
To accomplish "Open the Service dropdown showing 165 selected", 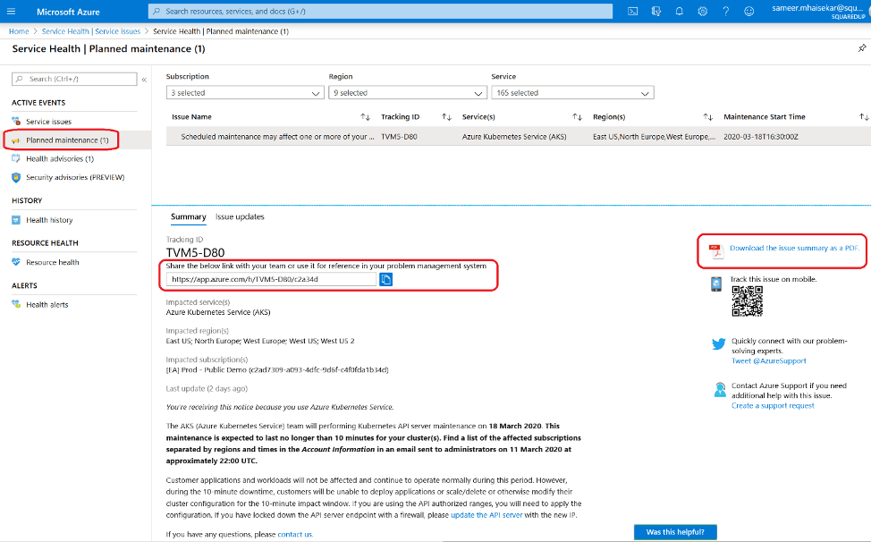I will point(572,93).
